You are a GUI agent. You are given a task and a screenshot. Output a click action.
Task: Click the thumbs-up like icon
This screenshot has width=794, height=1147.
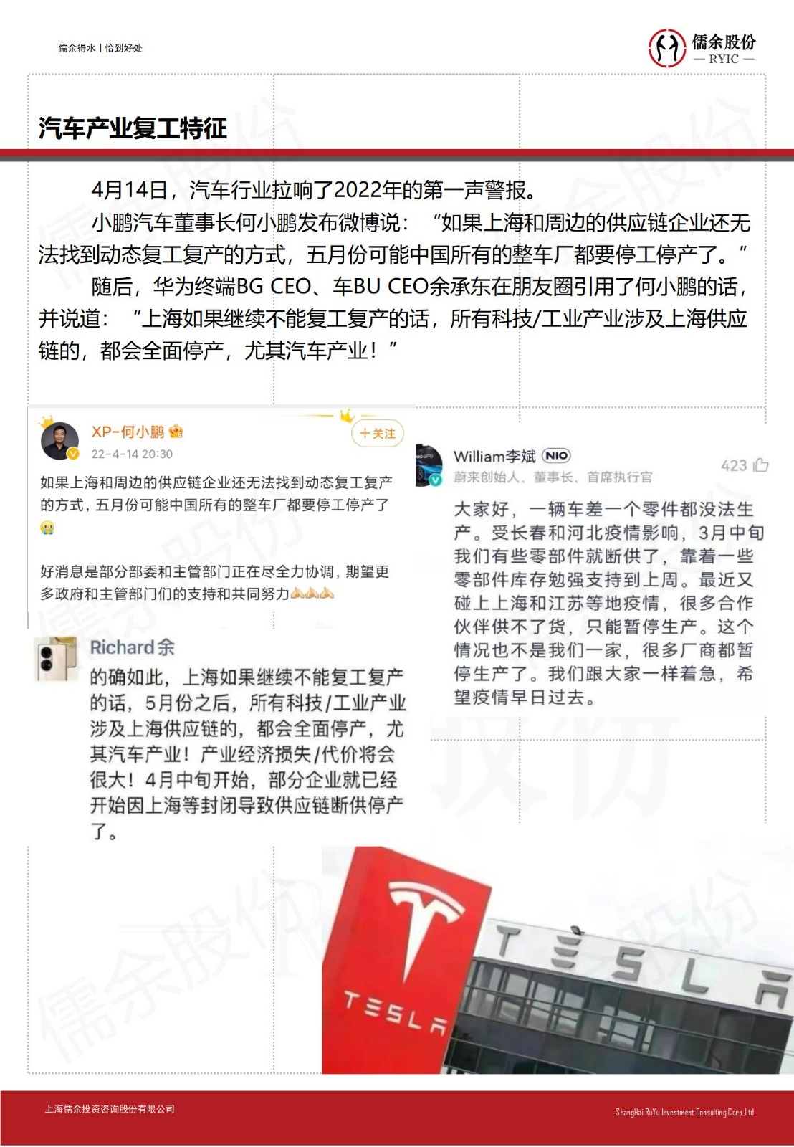(x=761, y=465)
